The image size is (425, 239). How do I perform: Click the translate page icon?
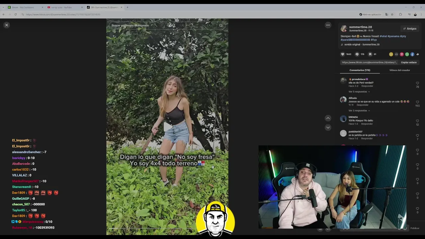[x=386, y=14]
